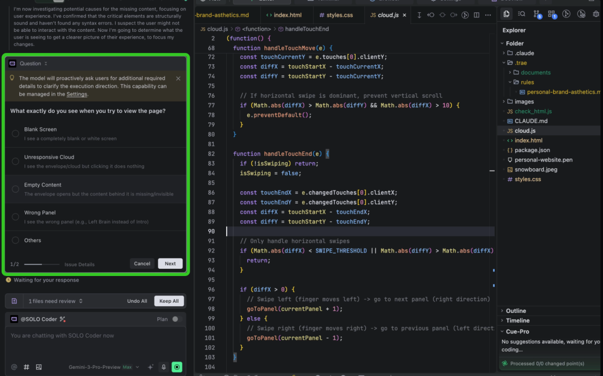This screenshot has width=603, height=376.
Task: Open the Extensions icon with badge 1
Action: coord(552,14)
